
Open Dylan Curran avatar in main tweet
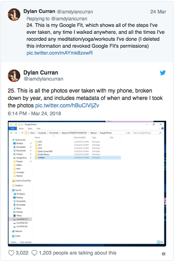[14, 75]
